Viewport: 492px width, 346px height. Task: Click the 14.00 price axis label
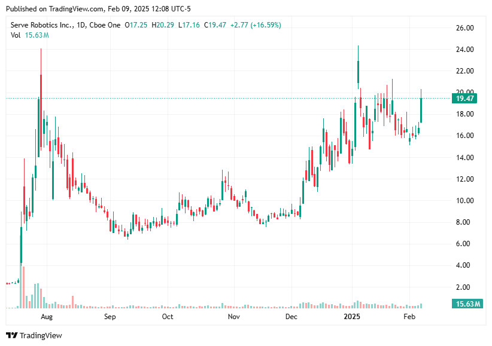point(464,157)
